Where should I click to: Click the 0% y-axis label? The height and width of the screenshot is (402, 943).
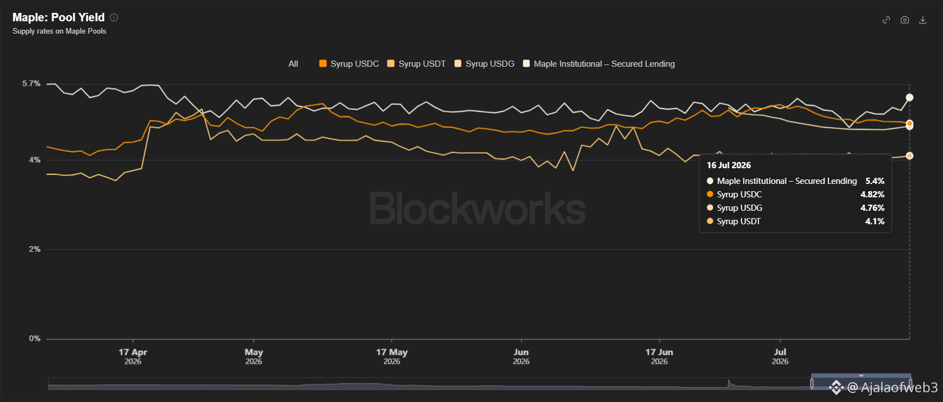(35, 339)
